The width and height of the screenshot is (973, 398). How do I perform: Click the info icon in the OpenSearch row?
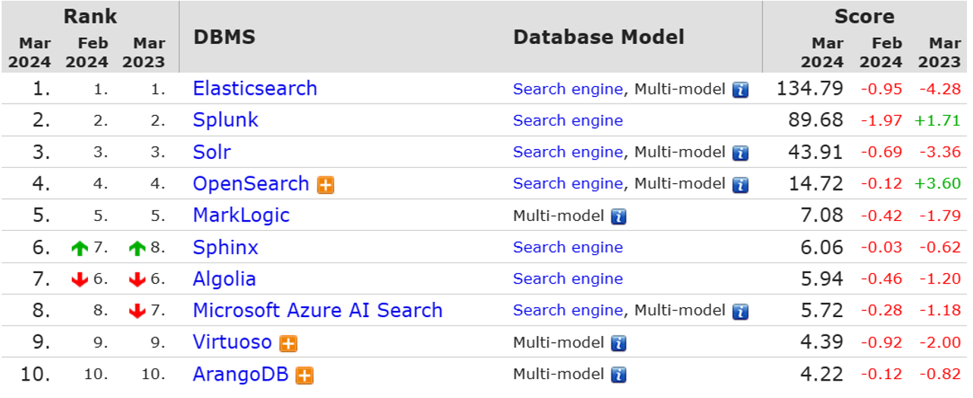point(740,185)
